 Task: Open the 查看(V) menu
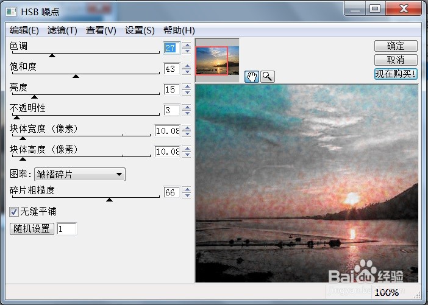pyautogui.click(x=101, y=30)
